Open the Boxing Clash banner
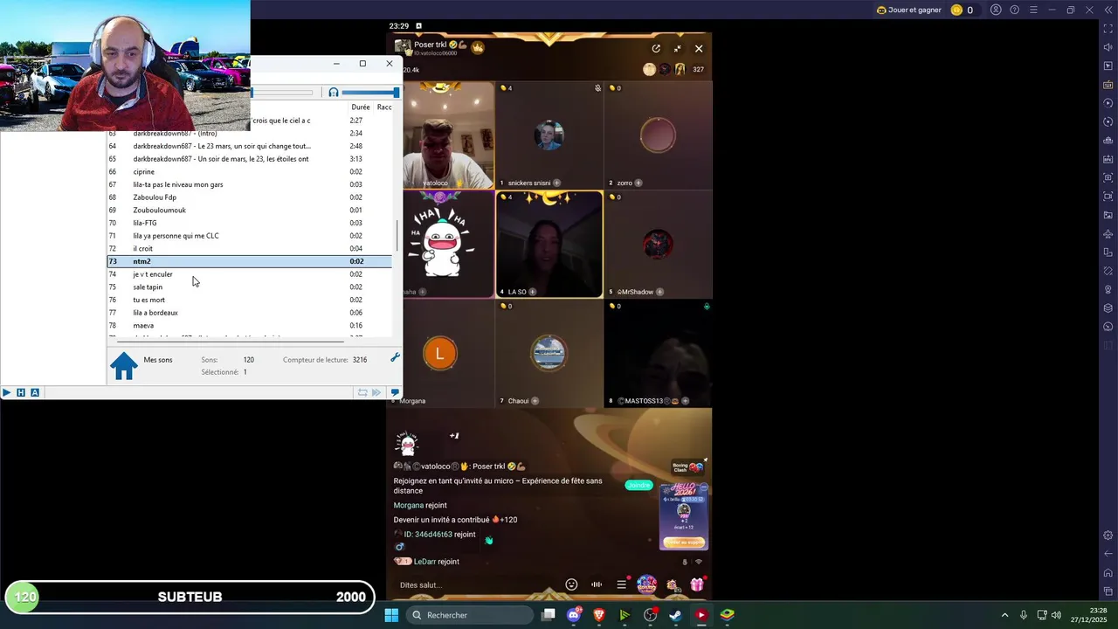 coord(687,467)
